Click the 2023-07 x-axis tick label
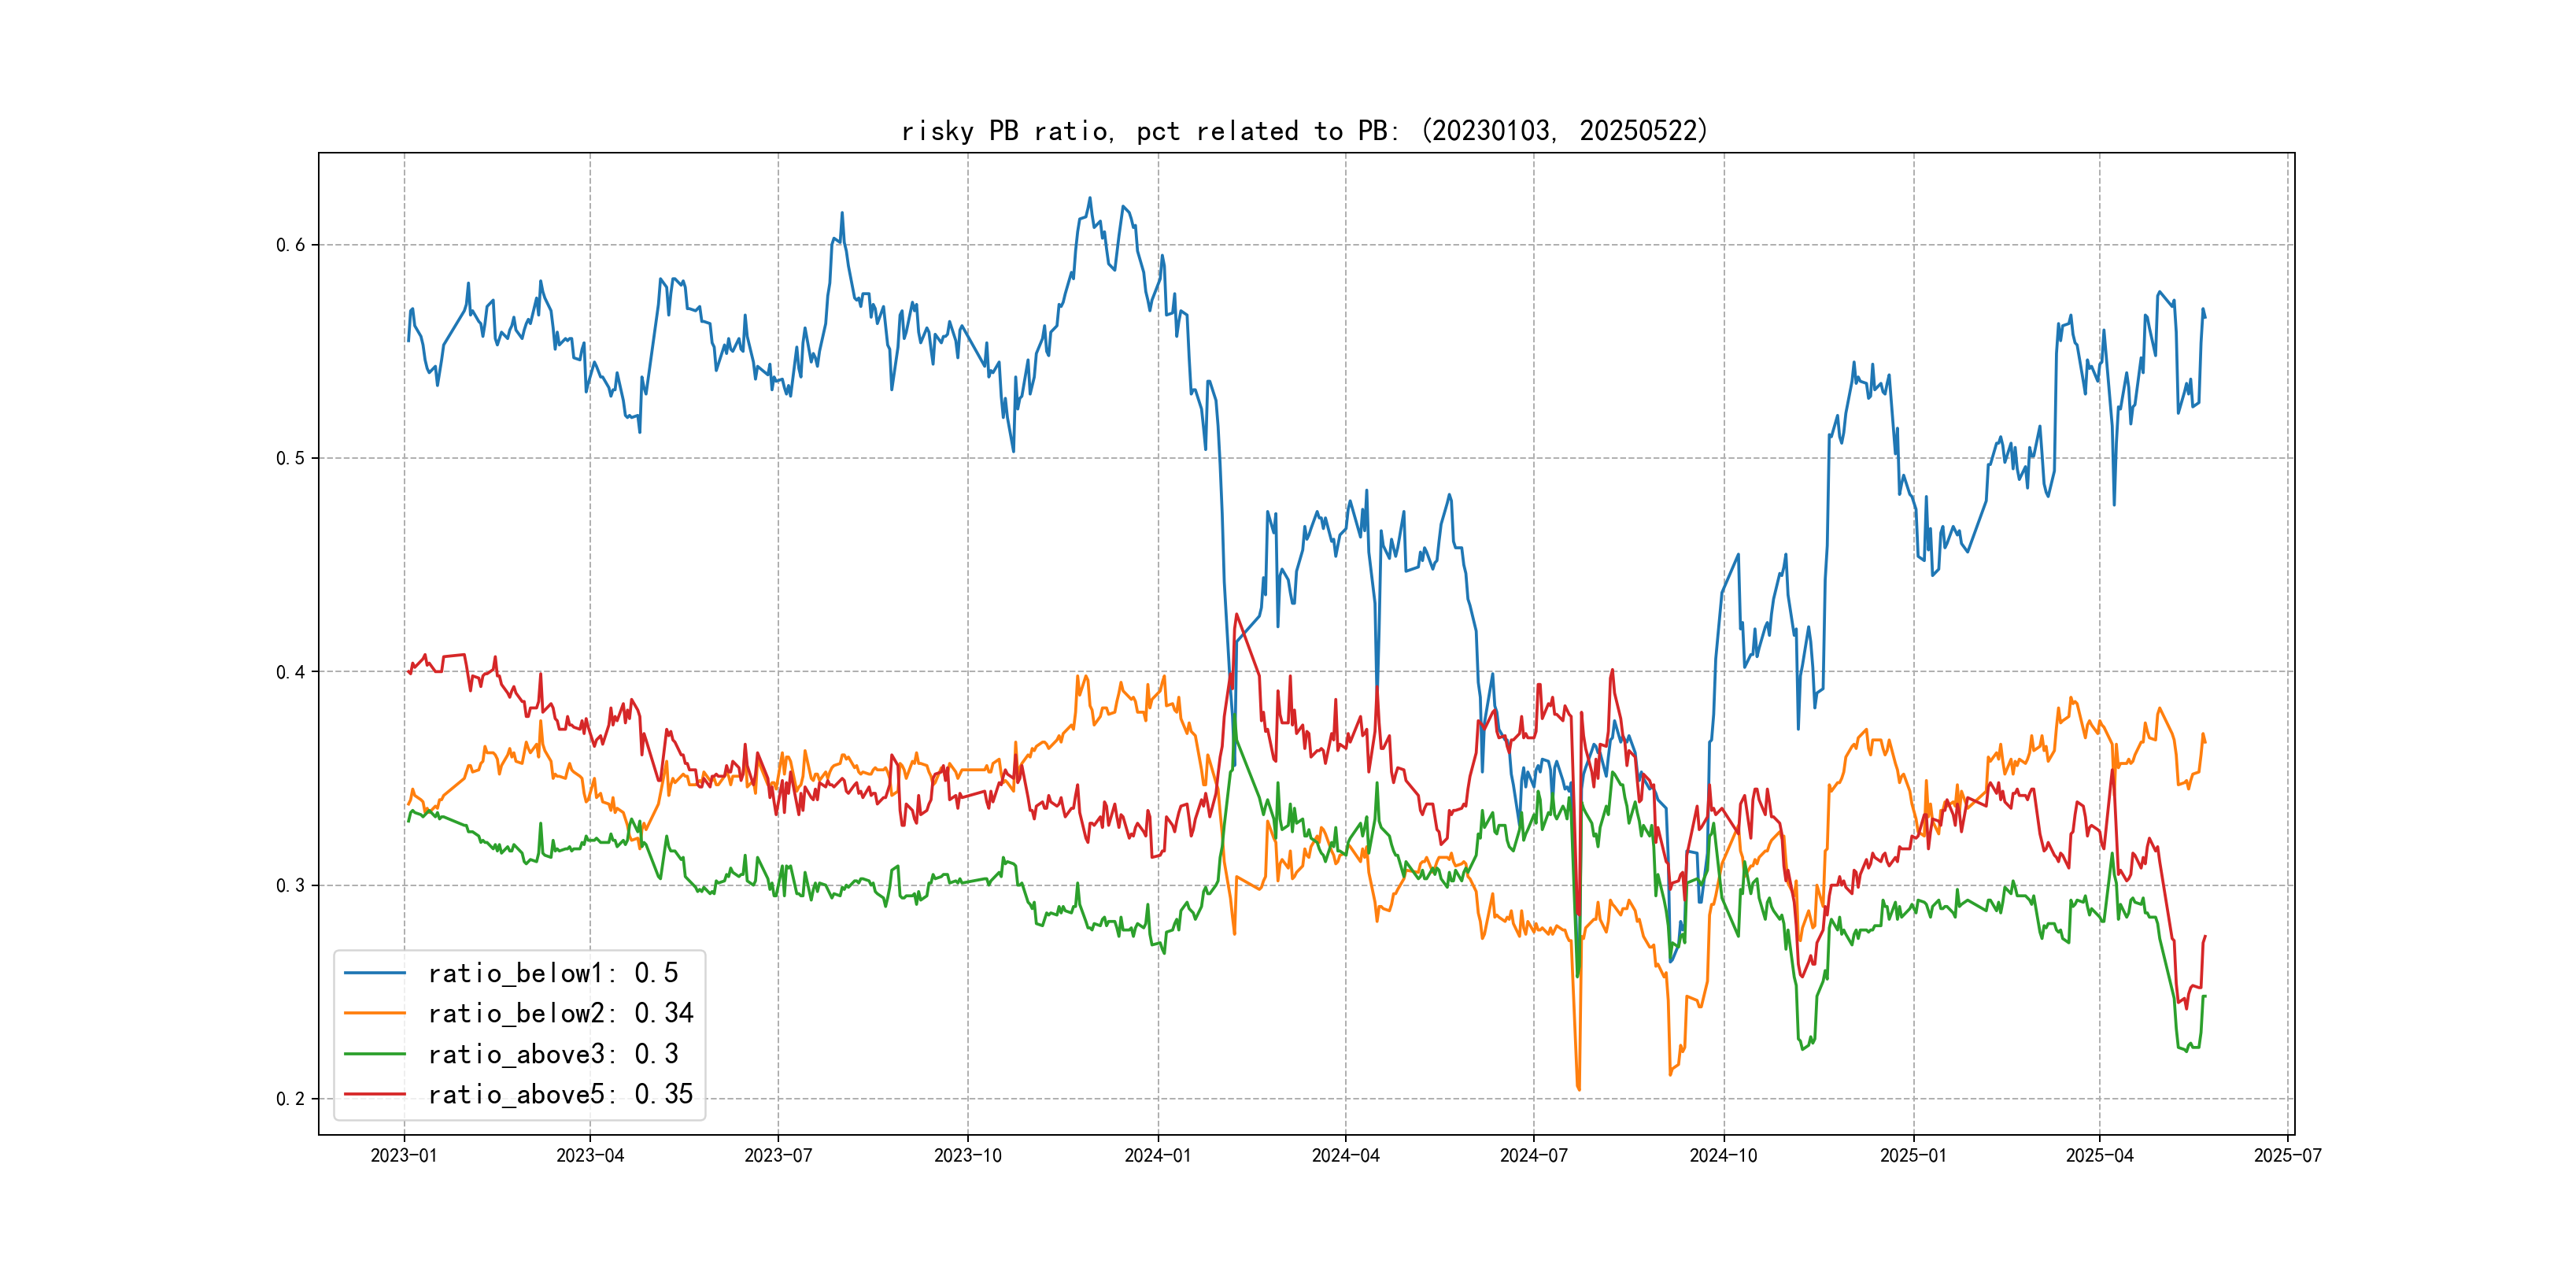 778,1155
